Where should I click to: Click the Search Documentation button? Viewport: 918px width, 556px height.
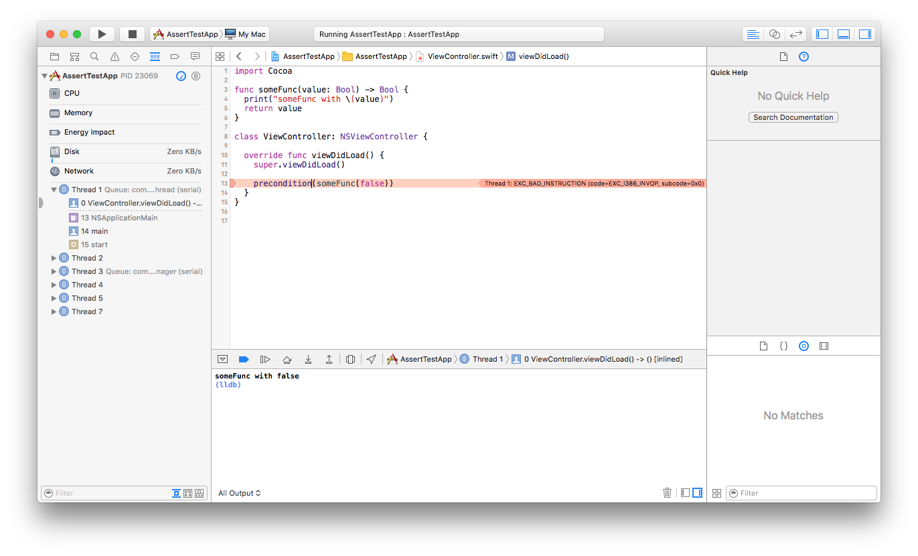793,117
